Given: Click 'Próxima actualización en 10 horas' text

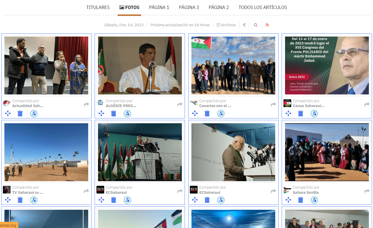Looking at the screenshot, I should click(x=180, y=25).
